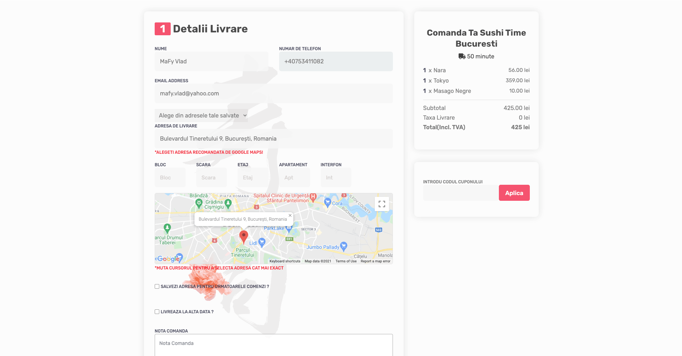Click the Spitalul Pantelimon hospital marker
The height and width of the screenshot is (356, 682).
[313, 197]
